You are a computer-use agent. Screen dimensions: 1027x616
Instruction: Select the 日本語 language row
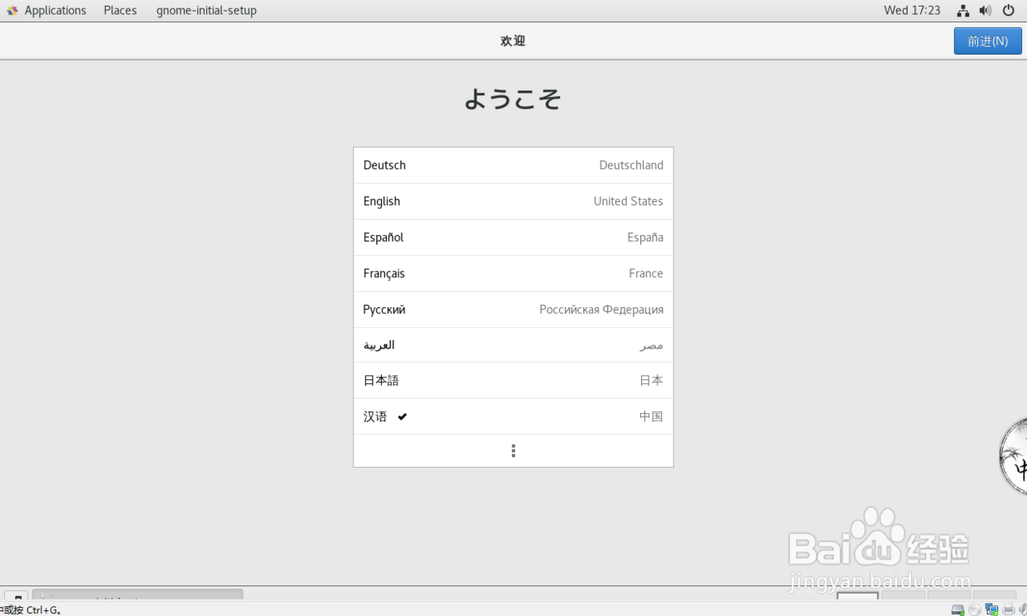[513, 380]
